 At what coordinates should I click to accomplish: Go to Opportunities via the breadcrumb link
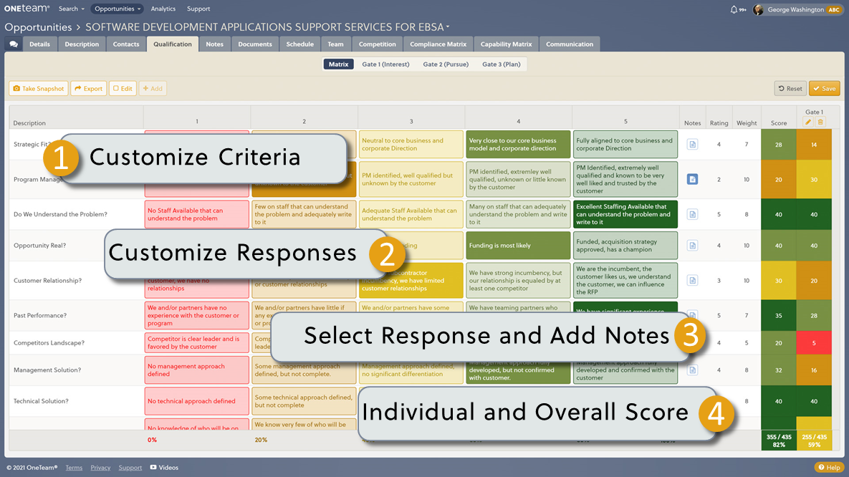(x=38, y=27)
